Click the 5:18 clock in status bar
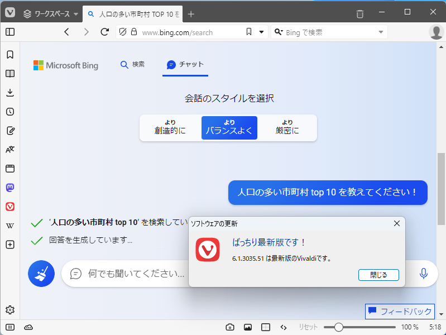446x335 pixels. pyautogui.click(x=435, y=327)
